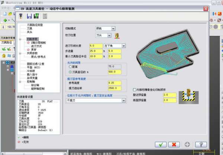Click the blue-orange icon left of the orange icon

click(x=214, y=14)
